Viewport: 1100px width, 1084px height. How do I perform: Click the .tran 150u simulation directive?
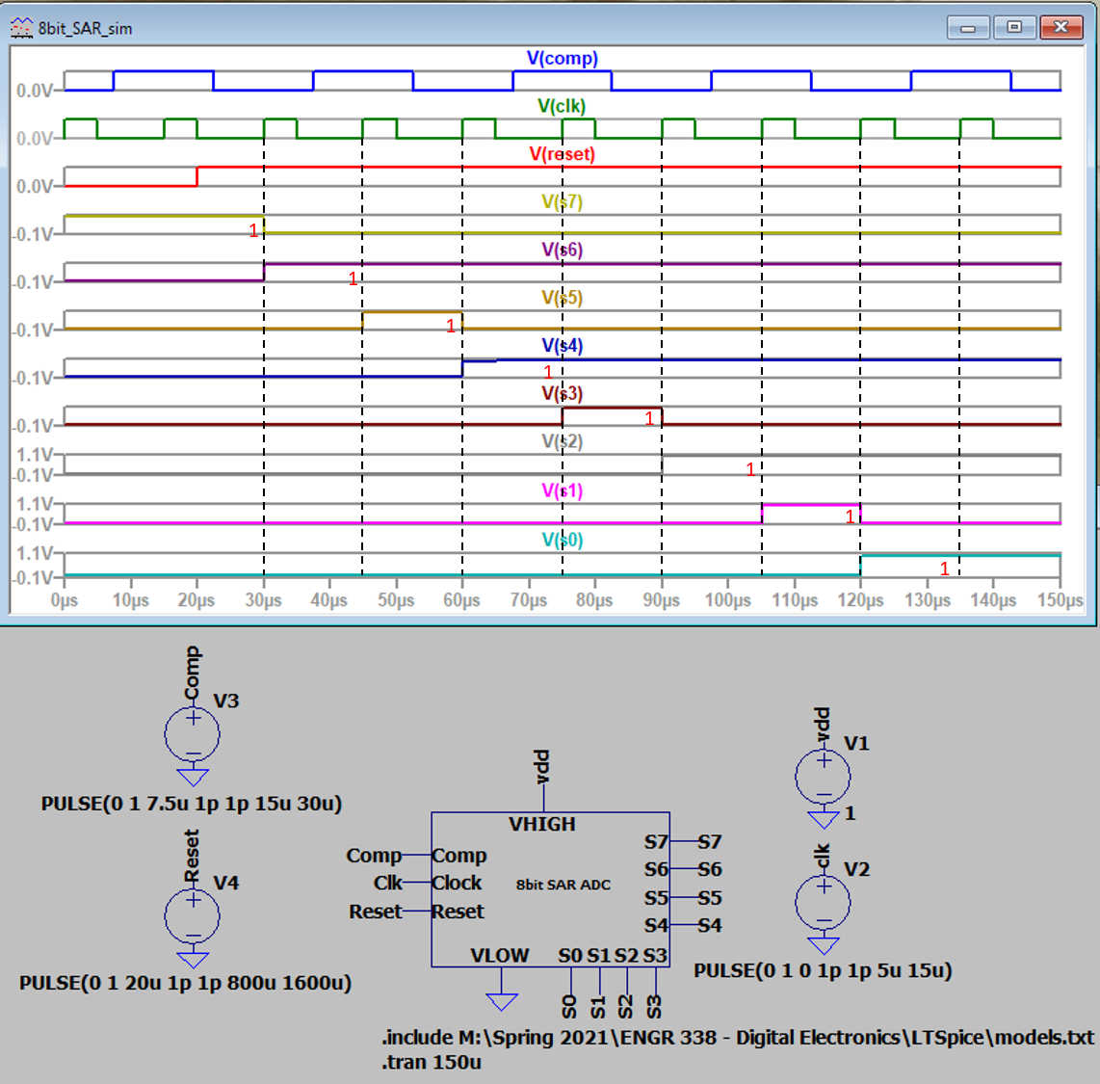[432, 1062]
